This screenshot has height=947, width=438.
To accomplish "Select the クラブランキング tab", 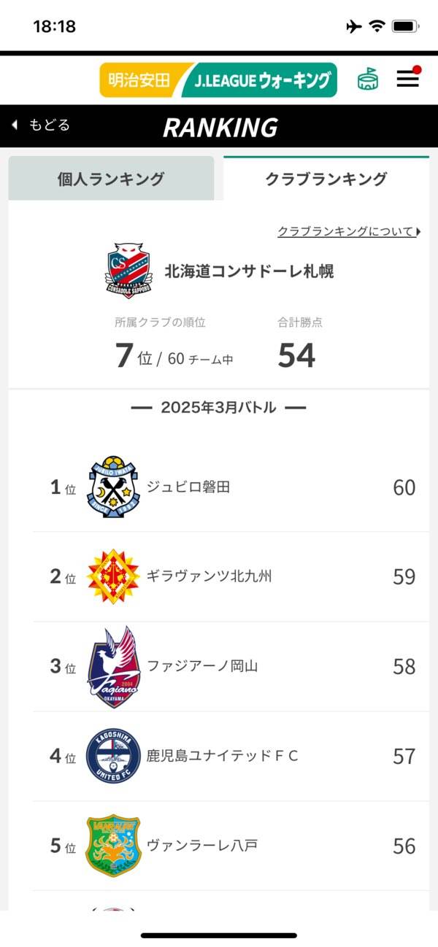I will tap(326, 179).
